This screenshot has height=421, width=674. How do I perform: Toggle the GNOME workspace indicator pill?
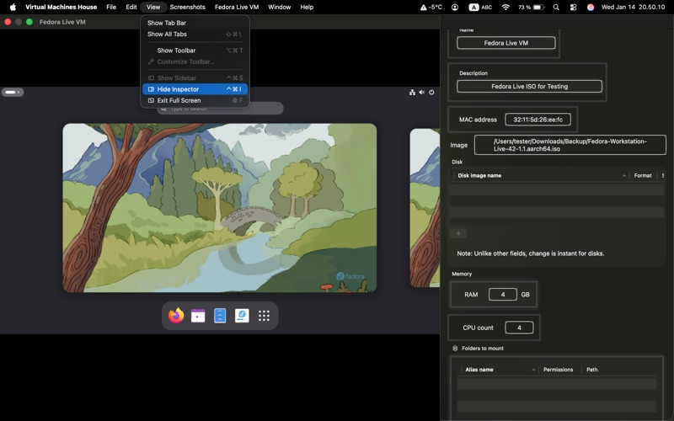click(x=13, y=92)
